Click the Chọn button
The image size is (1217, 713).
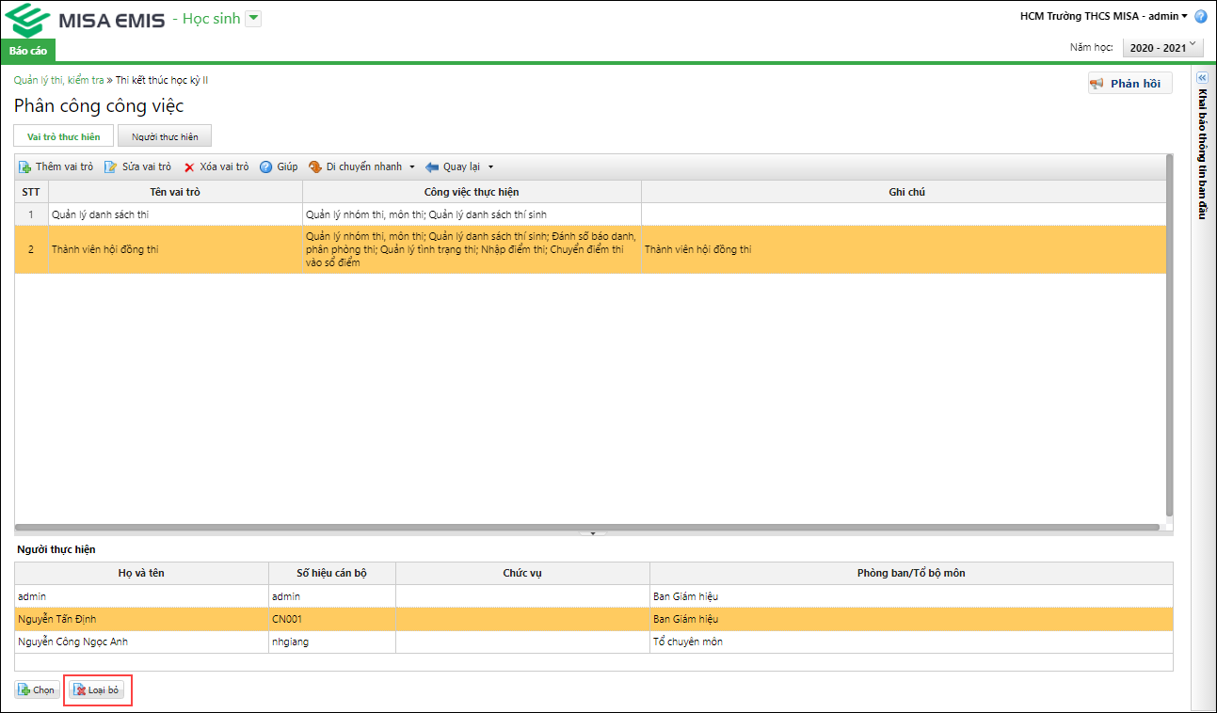[x=38, y=690]
